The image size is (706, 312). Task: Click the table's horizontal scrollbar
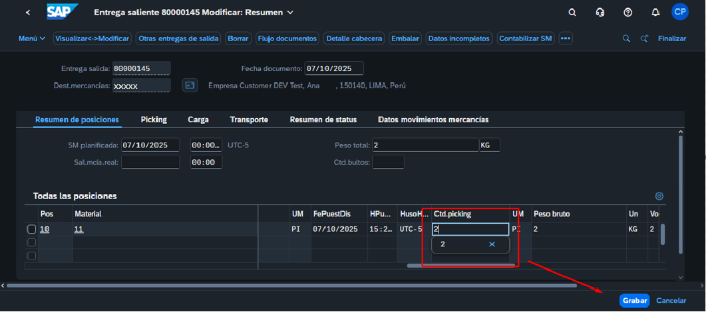(460, 266)
